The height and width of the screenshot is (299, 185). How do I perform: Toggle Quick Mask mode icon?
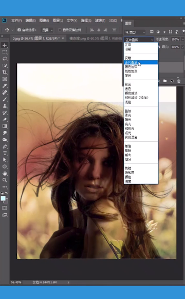(5, 208)
